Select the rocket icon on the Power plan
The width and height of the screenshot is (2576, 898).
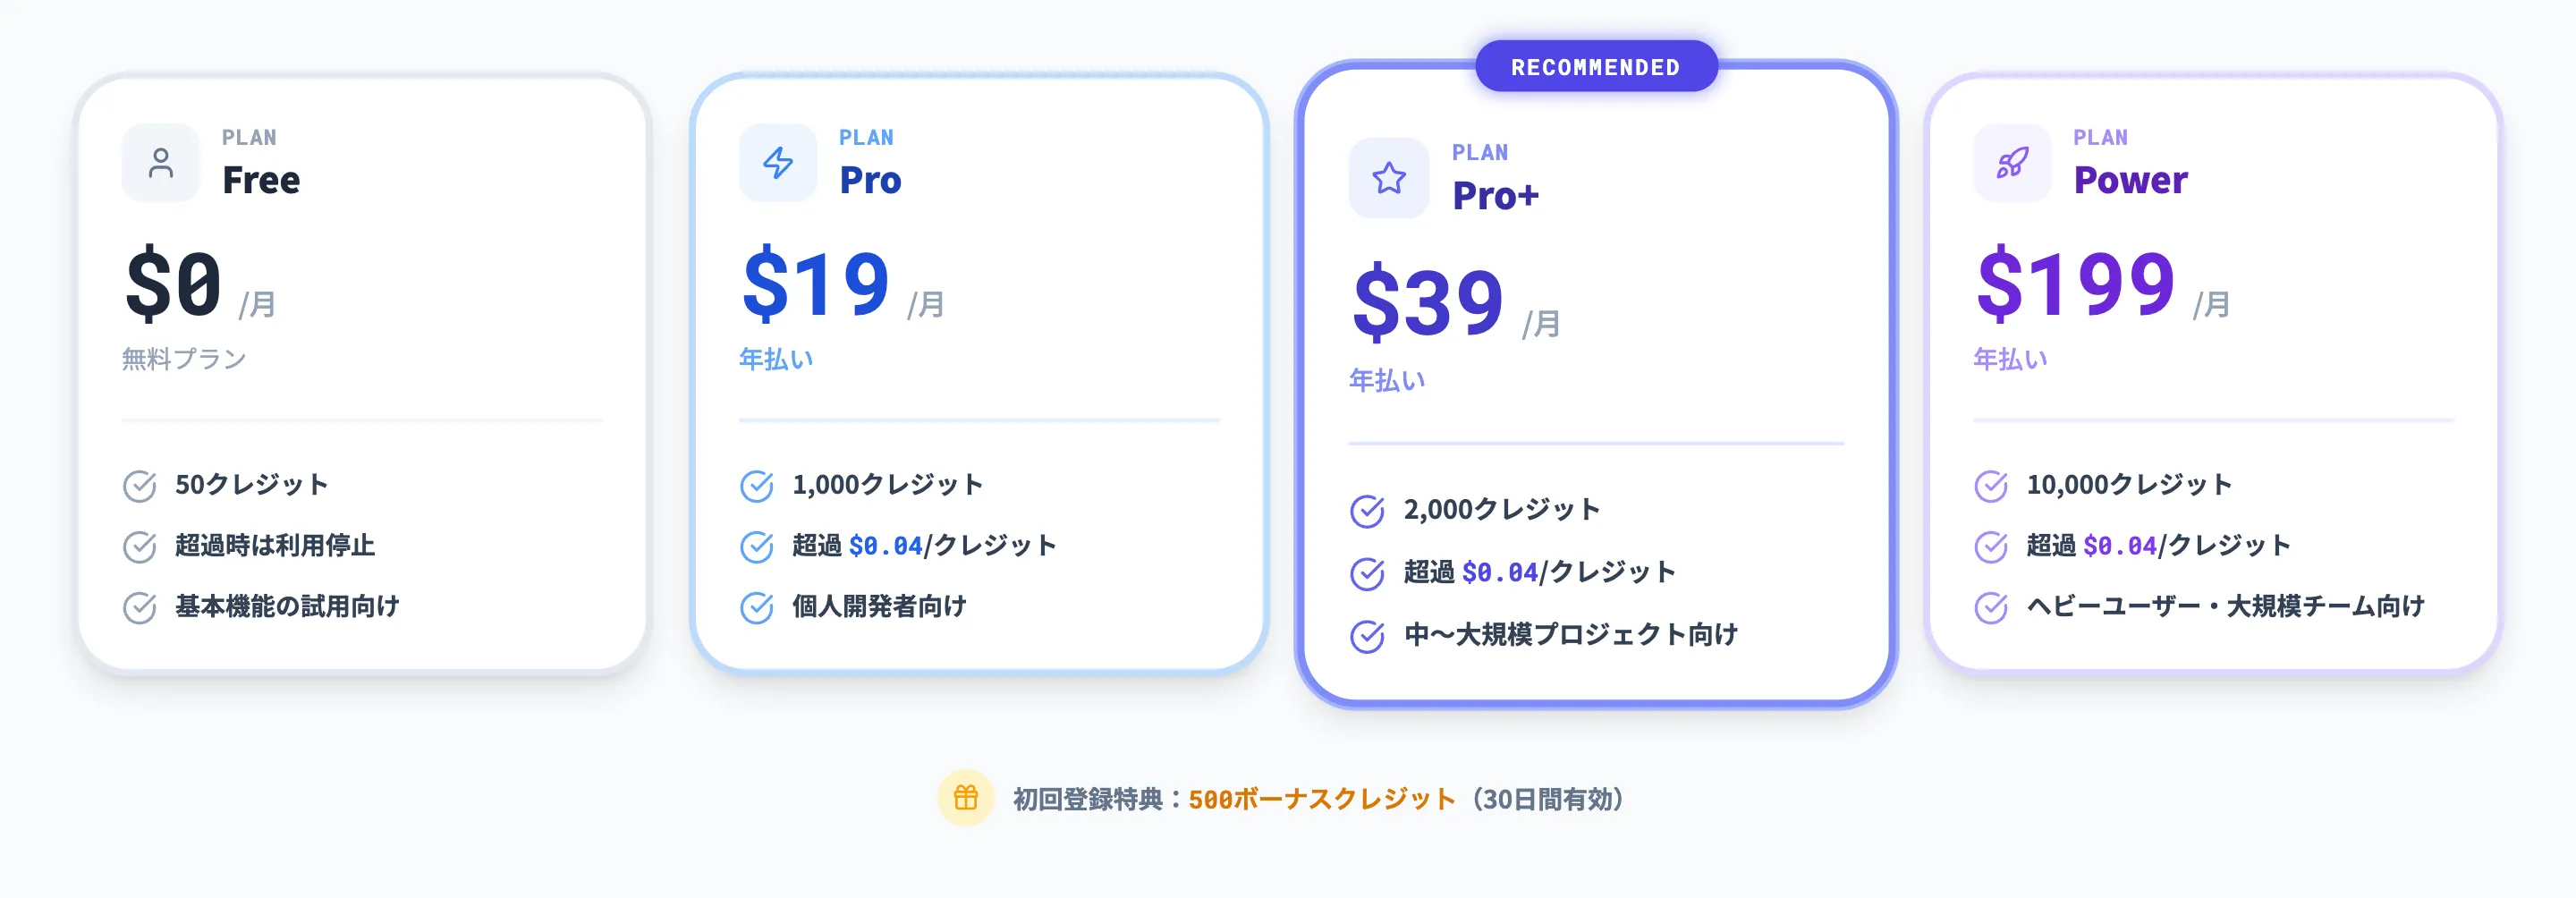[x=2012, y=162]
